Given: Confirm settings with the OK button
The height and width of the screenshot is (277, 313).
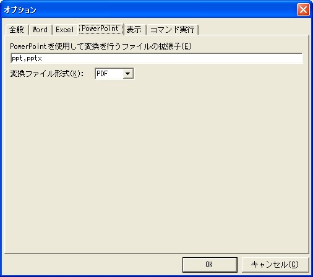Looking at the screenshot, I should [x=210, y=265].
